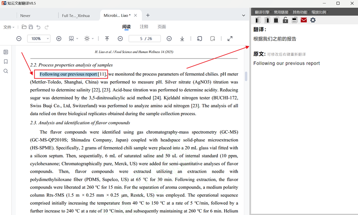Viewport: 358px width, 215px height.
Task: Click the zoom out minus icon
Action: 19,39
